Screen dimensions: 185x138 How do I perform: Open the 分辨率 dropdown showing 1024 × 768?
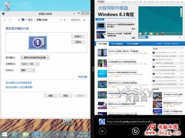[30, 64]
